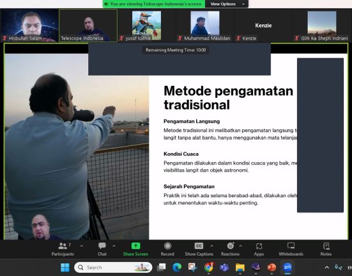Click the screen-viewing green notification banner
Screen dimensions: 352x276
click(x=154, y=4)
